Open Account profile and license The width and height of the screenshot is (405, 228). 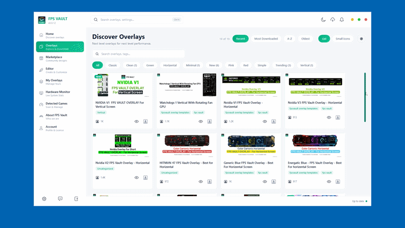[x=60, y=129]
